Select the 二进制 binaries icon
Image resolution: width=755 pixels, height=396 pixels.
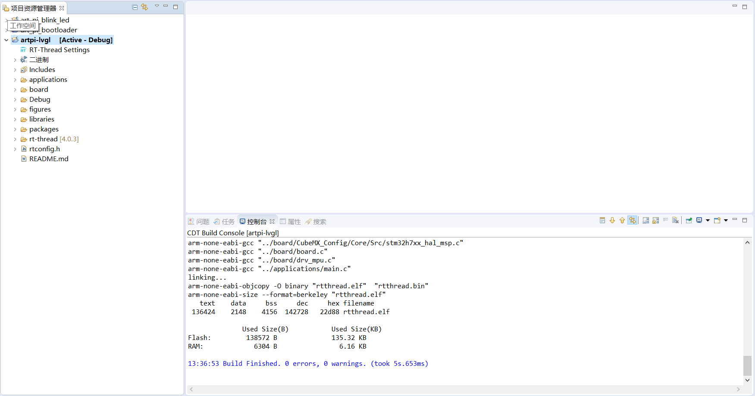pyautogui.click(x=24, y=60)
